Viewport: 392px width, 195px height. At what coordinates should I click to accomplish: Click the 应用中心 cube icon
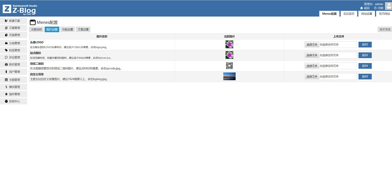[6, 101]
